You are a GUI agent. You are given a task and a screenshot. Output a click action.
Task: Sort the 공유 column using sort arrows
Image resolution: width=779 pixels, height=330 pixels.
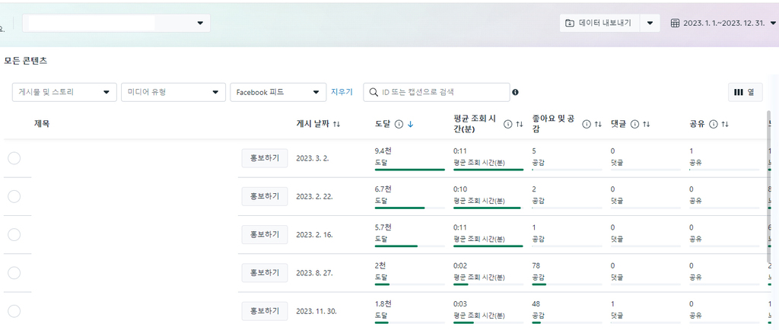725,125
